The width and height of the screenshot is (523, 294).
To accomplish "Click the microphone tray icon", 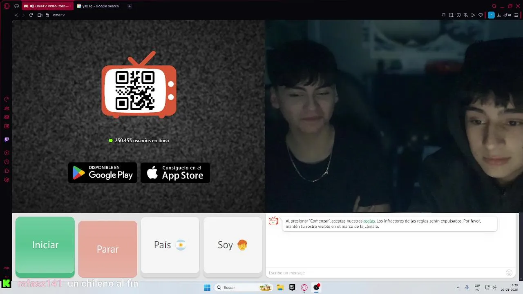I will [x=467, y=287].
